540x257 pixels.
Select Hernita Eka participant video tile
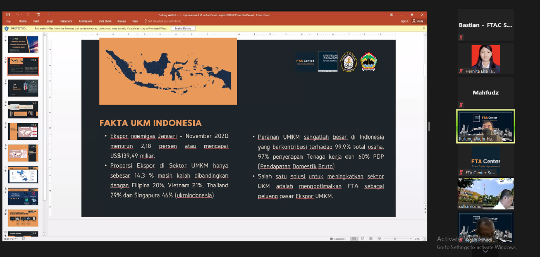point(485,58)
